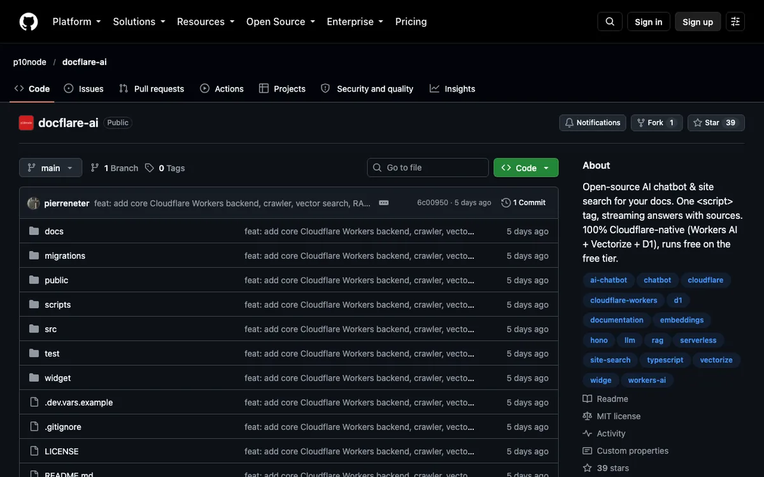
Task: Click the docflare-ai repository avatar
Action: tap(26, 123)
